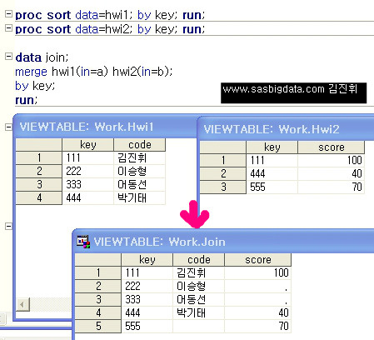Click key cell 111 in Work.Hwi1
Viewport: 374px width, 340px height.
[88, 157]
